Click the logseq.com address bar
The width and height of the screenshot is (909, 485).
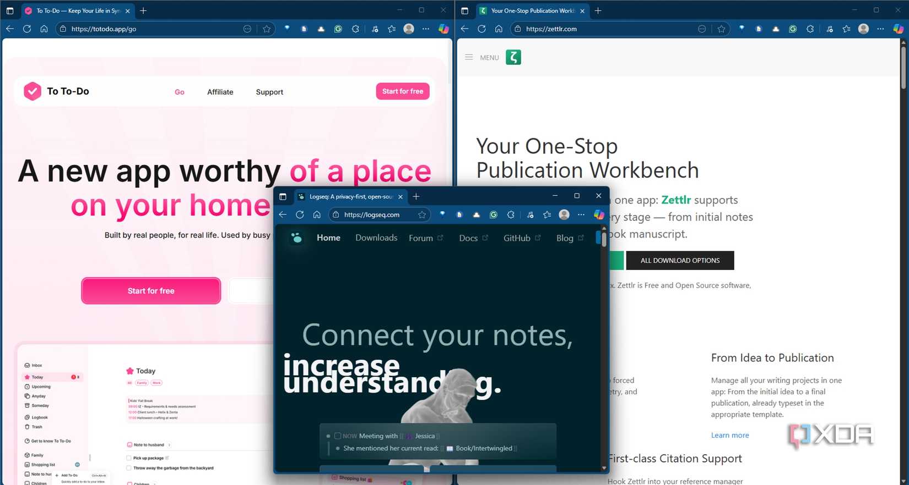click(x=380, y=214)
